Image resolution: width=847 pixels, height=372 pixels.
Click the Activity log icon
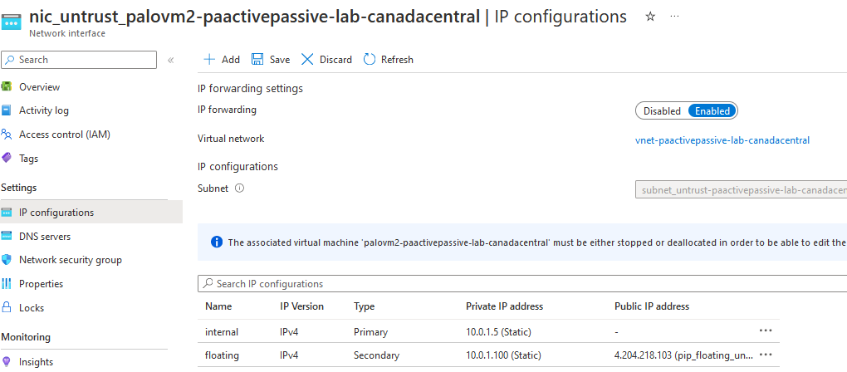pyautogui.click(x=7, y=110)
